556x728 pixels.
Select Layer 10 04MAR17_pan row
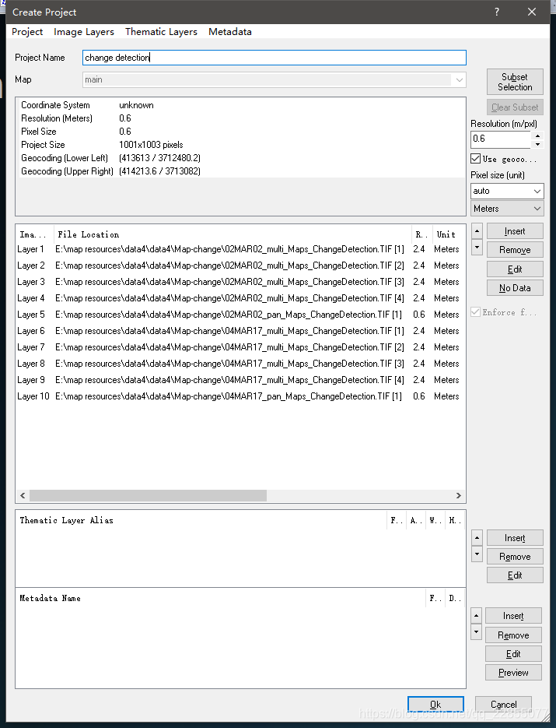(x=239, y=396)
